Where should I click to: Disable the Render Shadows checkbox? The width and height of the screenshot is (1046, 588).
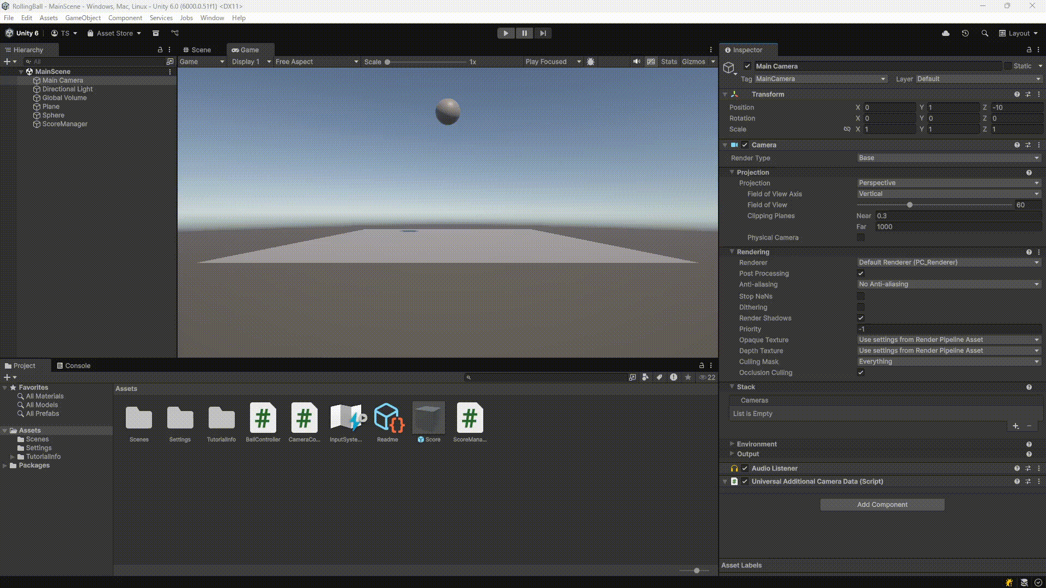(x=861, y=318)
